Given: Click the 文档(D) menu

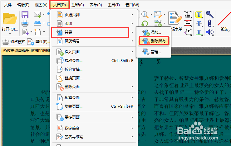Looking at the screenshot, I should [x=59, y=5].
